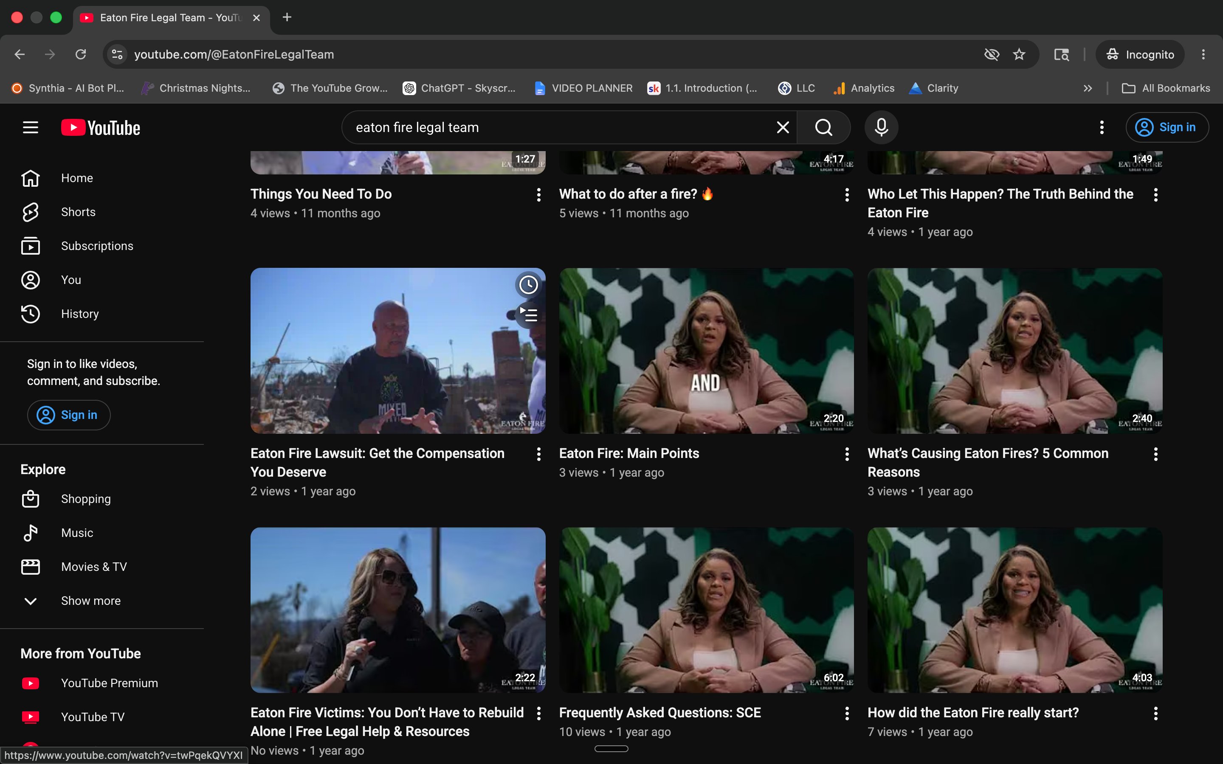Click Sign in button in top right
This screenshot has height=764, width=1223.
pos(1167,127)
